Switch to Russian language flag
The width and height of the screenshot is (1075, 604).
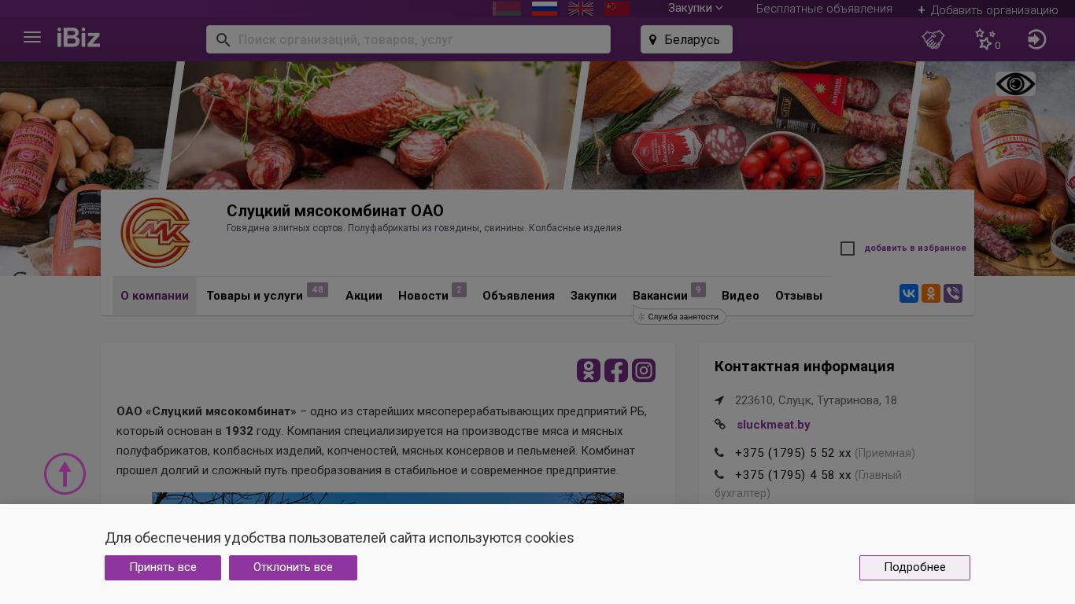point(545,9)
